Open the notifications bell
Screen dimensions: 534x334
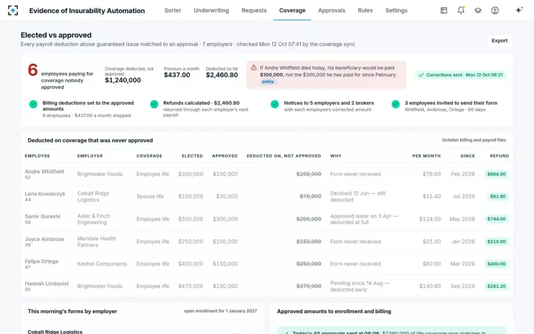[461, 10]
